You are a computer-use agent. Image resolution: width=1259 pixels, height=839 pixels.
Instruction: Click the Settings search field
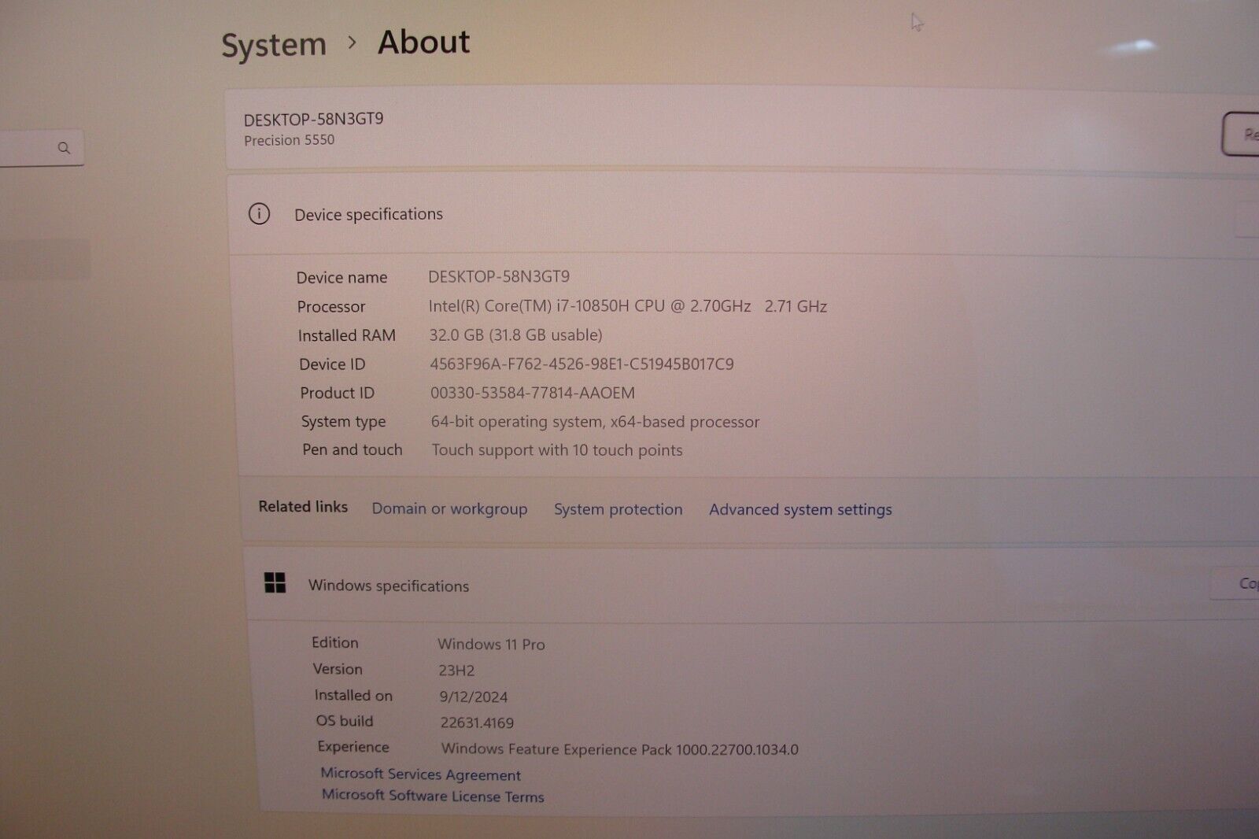tap(41, 148)
